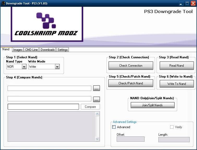Open the Images tab
Image resolution: width=197 pixels, height=150 pixels.
point(18,50)
